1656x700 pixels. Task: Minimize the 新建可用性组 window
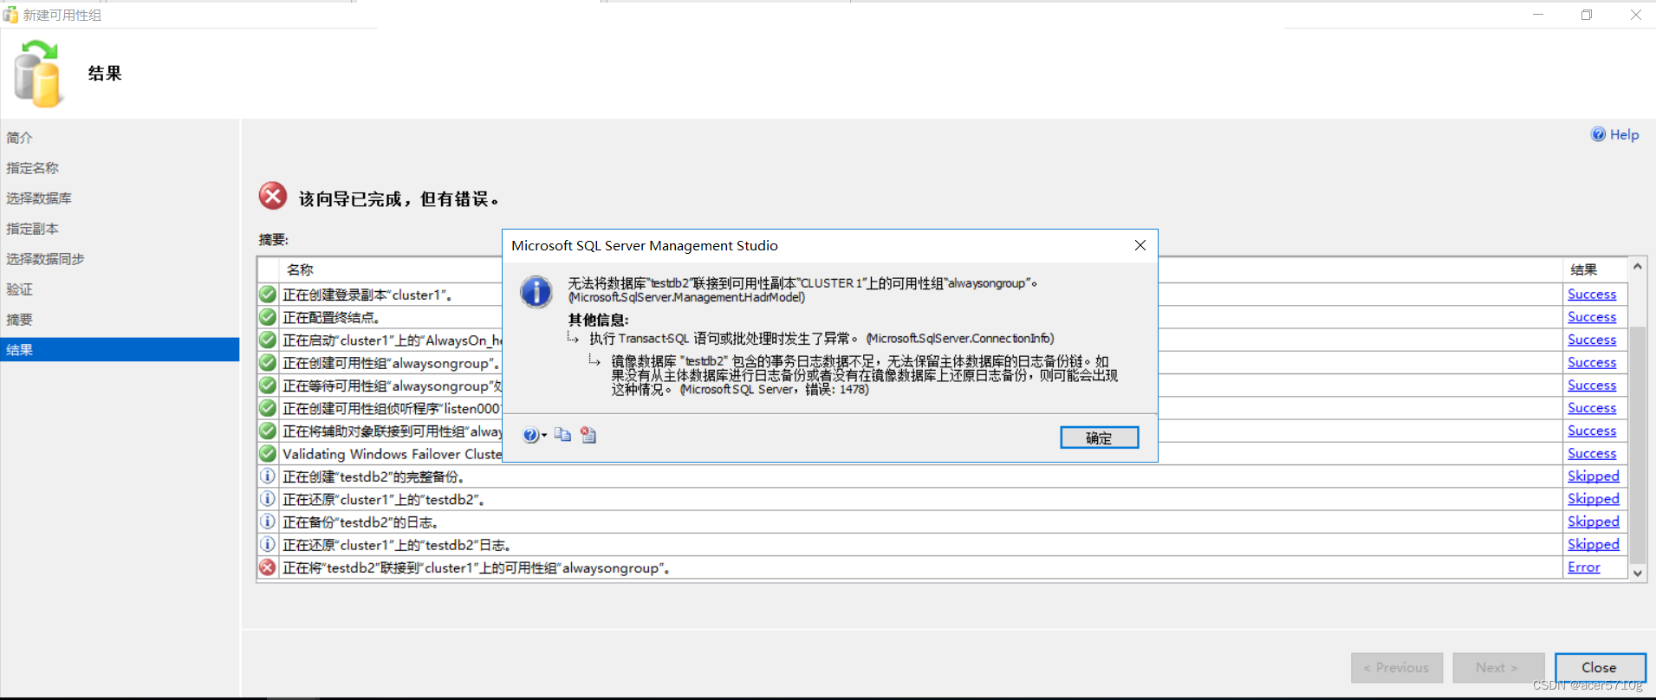[1538, 15]
